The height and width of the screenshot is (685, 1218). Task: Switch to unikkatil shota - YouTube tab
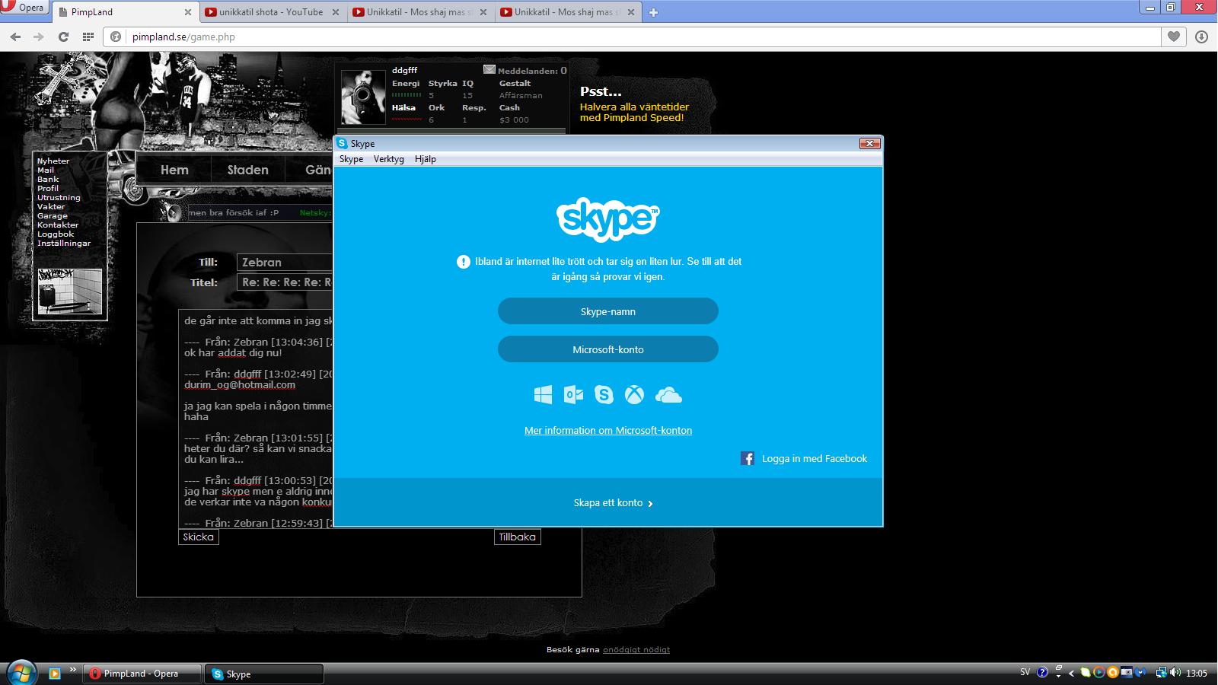pos(271,12)
